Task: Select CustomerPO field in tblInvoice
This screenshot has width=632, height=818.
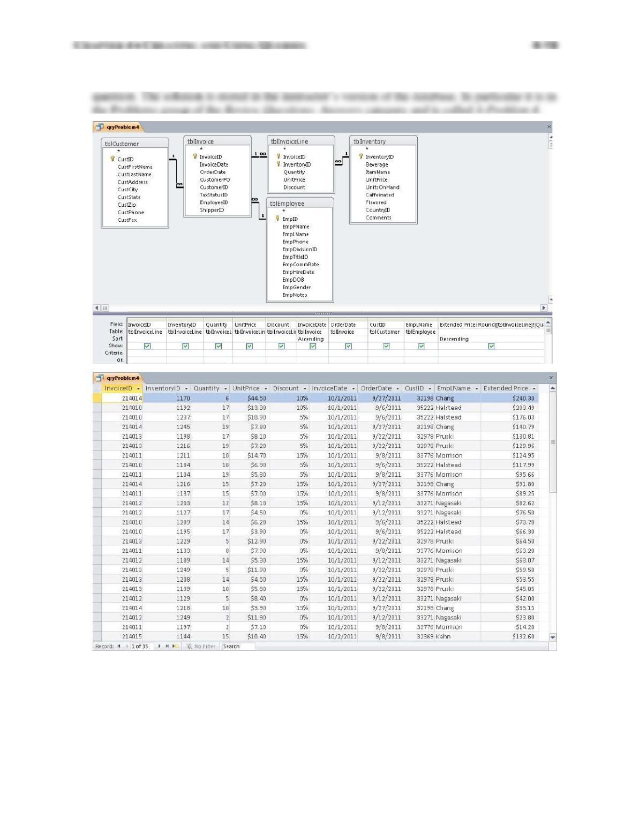Action: pos(215,179)
